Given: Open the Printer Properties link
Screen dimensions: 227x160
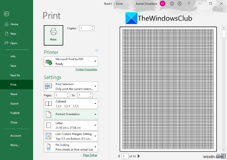Looking at the screenshot, I should pos(86,69).
